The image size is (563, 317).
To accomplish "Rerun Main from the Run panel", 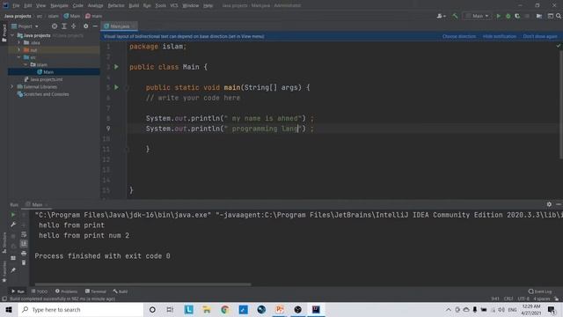I will click(13, 215).
